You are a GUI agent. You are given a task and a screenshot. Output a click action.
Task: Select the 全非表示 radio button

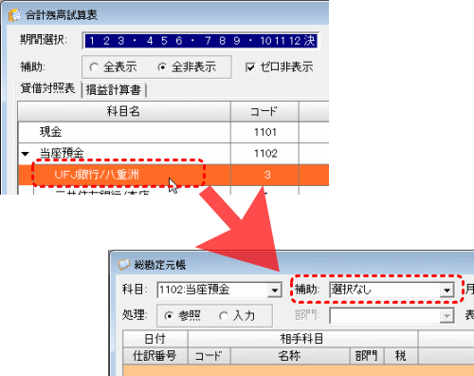tap(162, 67)
